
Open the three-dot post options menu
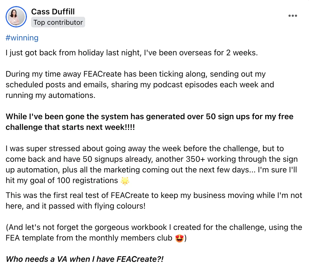293,16
